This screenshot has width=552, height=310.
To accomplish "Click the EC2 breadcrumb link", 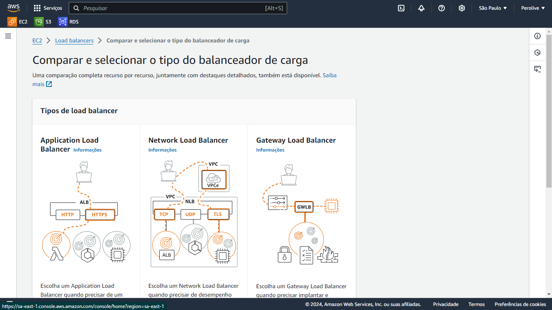I will 37,40.
